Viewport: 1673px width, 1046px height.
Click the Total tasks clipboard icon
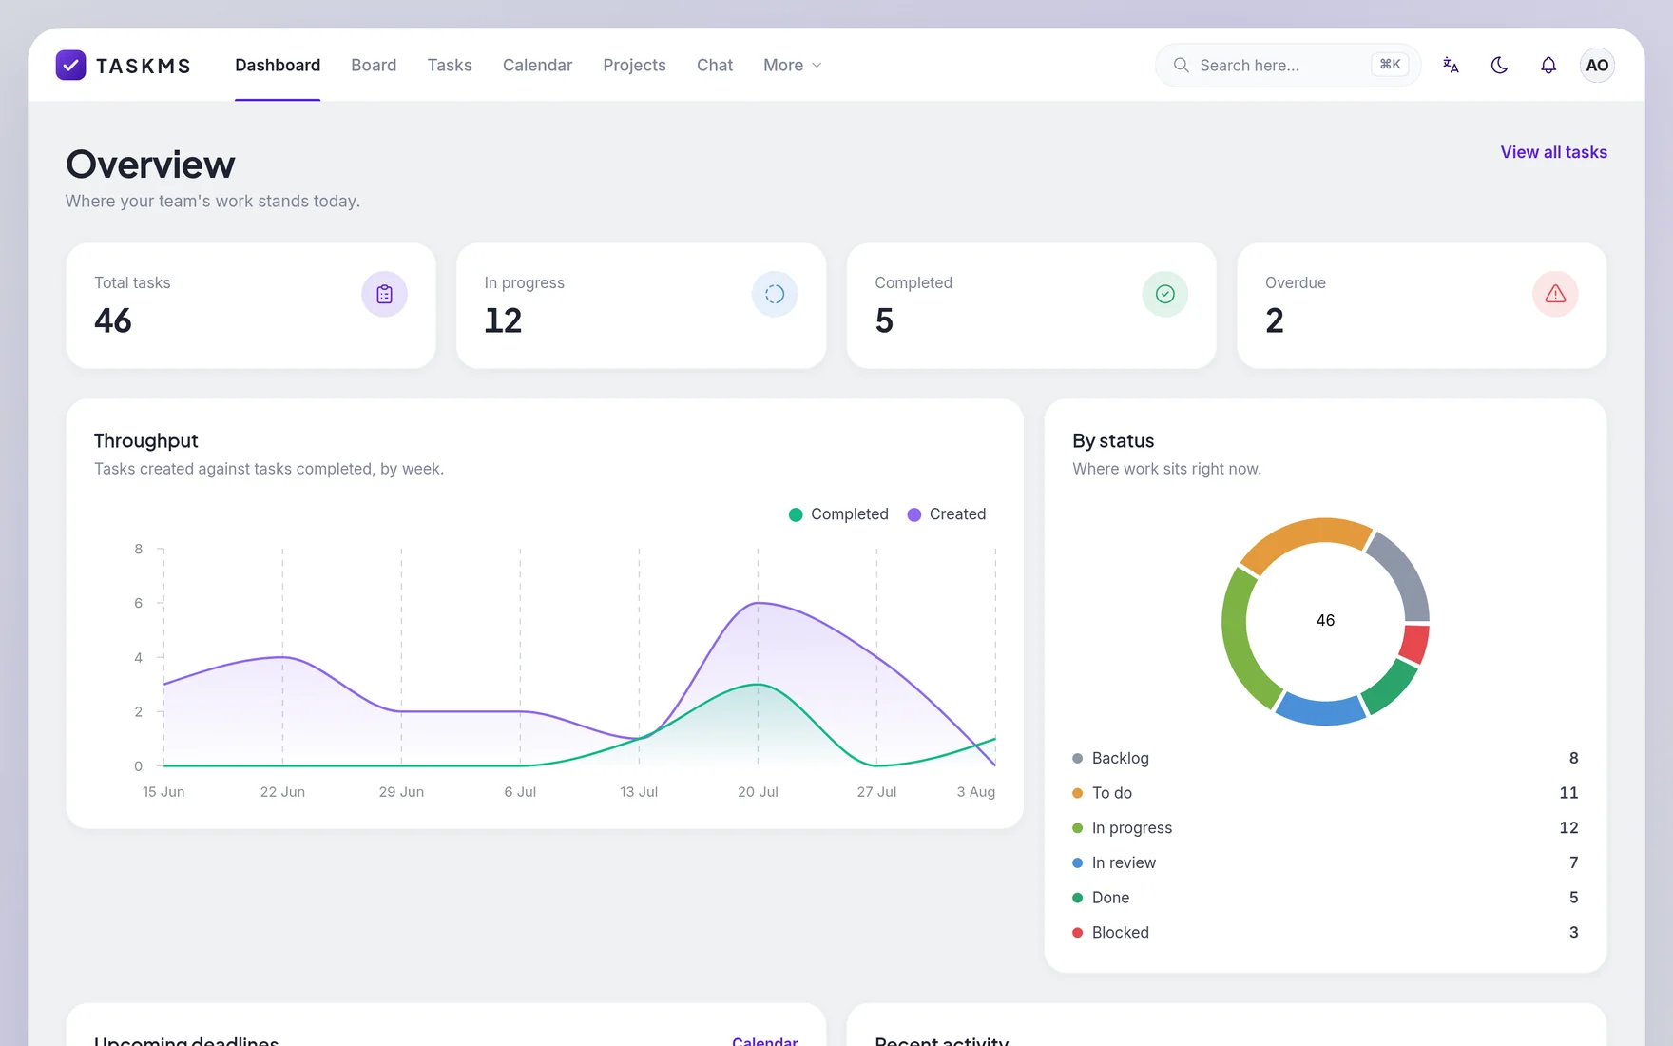click(384, 294)
